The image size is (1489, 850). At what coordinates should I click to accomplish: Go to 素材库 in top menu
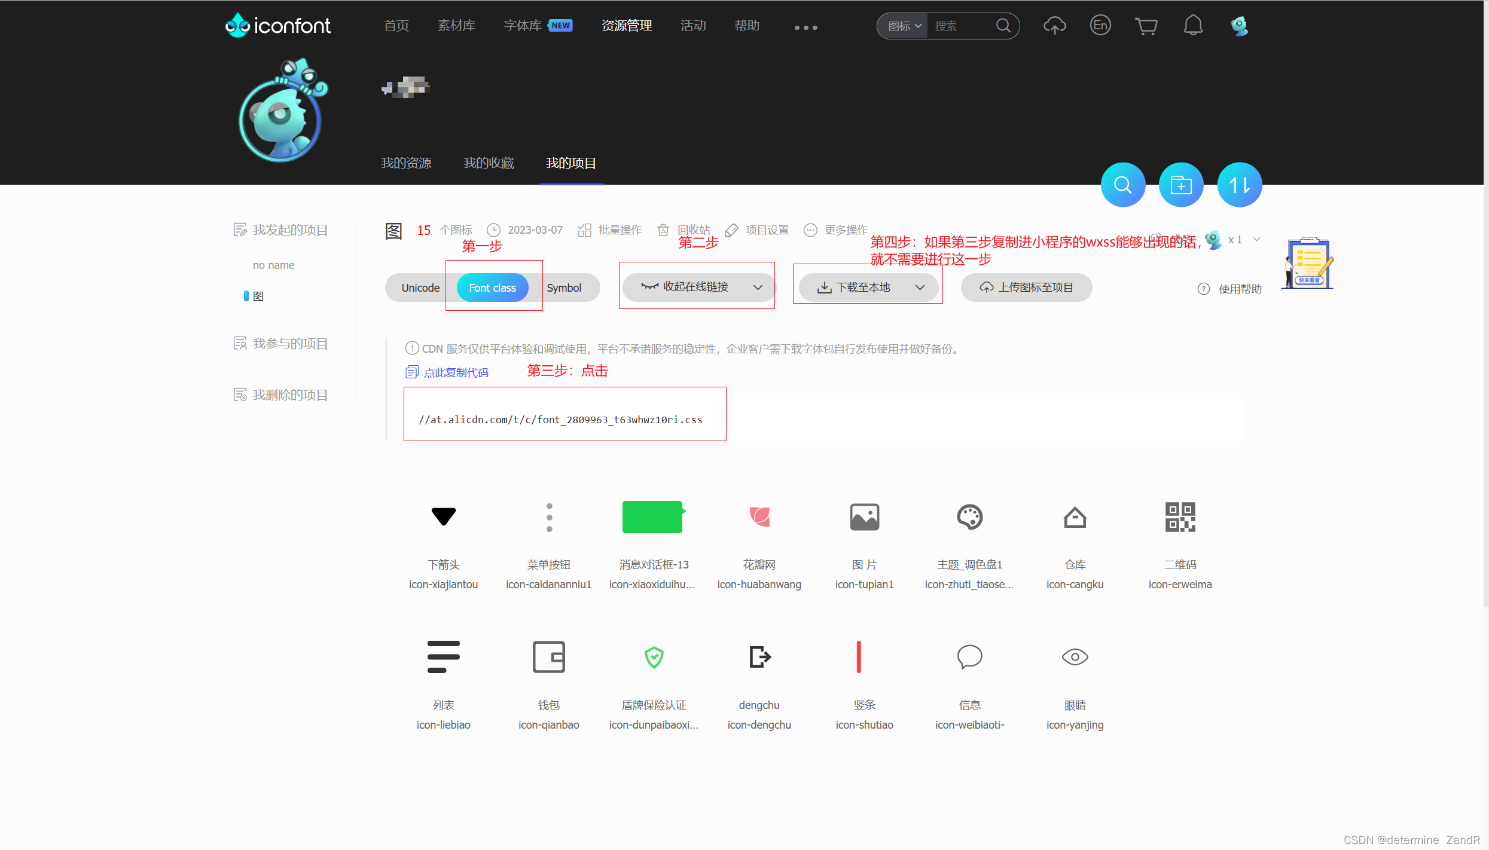(456, 26)
